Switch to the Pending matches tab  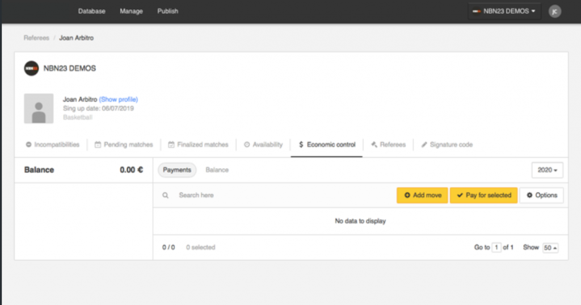pyautogui.click(x=124, y=145)
